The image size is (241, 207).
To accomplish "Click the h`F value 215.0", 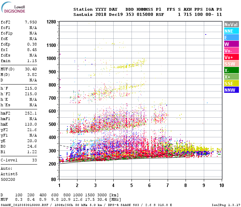I will coord(31,89).
